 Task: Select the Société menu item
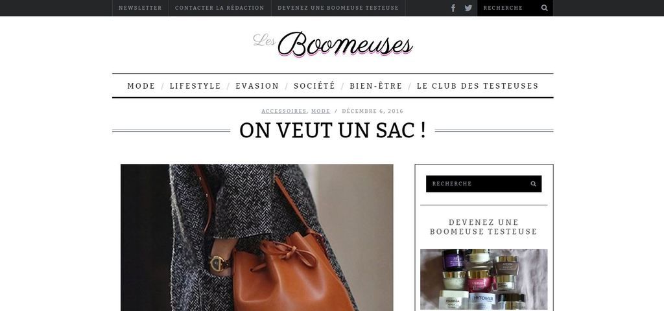point(314,86)
